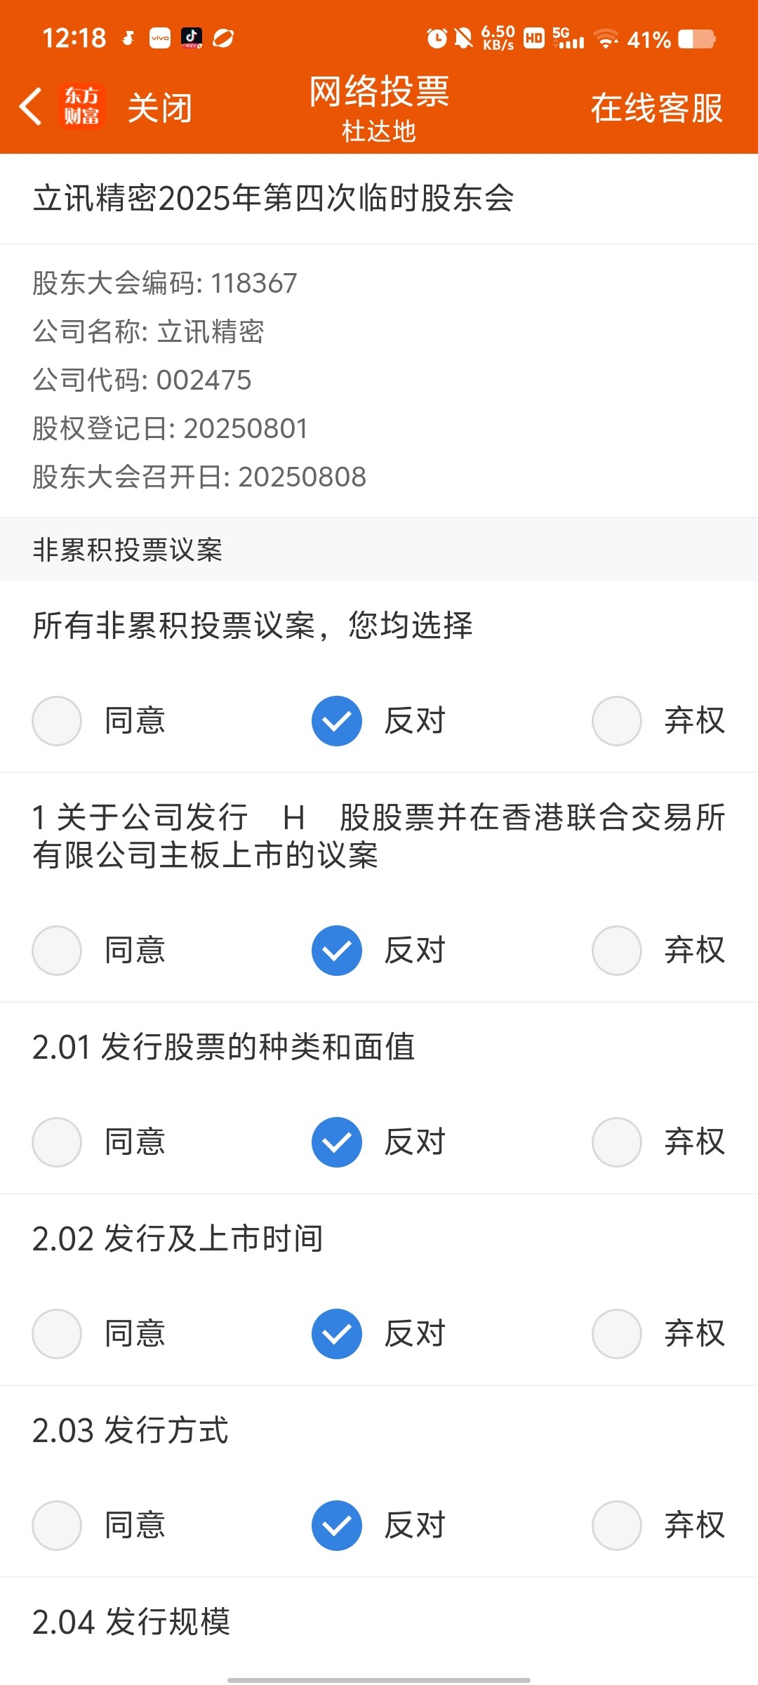Tap the alarm clock status icon

[x=437, y=38]
